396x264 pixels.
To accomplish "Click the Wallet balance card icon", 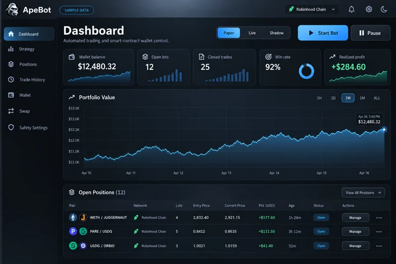I will pos(72,57).
